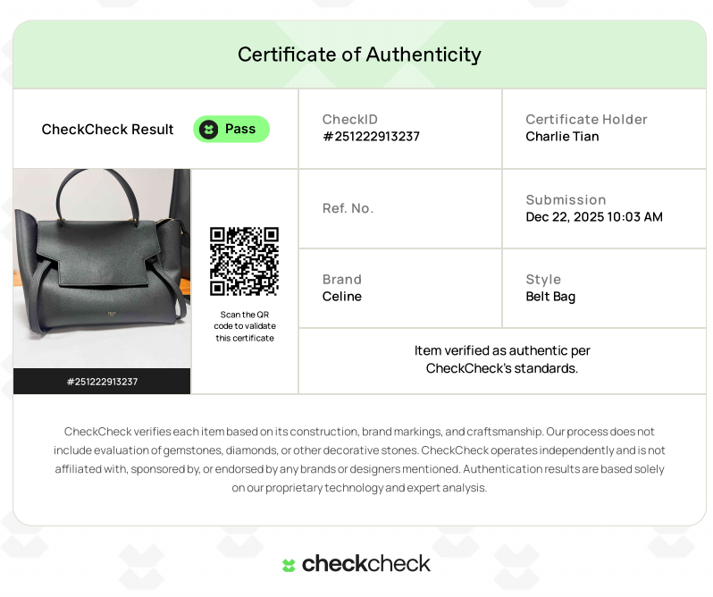The width and height of the screenshot is (713, 597).
Task: Click the QR code image
Action: click(x=244, y=261)
